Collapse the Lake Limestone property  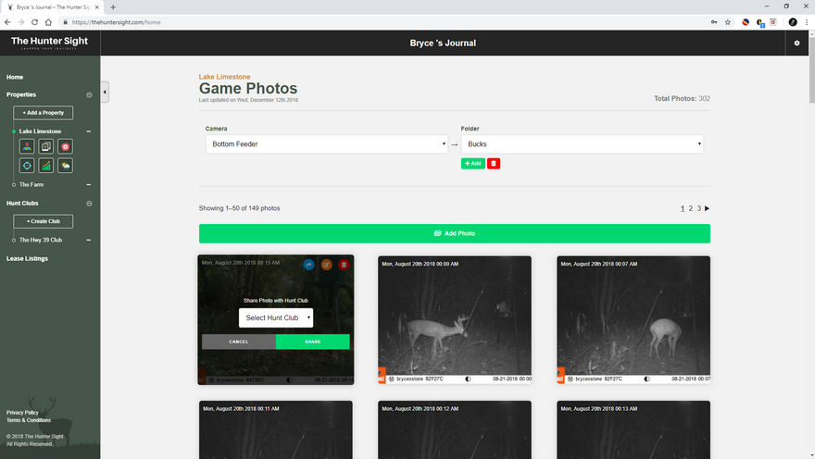88,131
